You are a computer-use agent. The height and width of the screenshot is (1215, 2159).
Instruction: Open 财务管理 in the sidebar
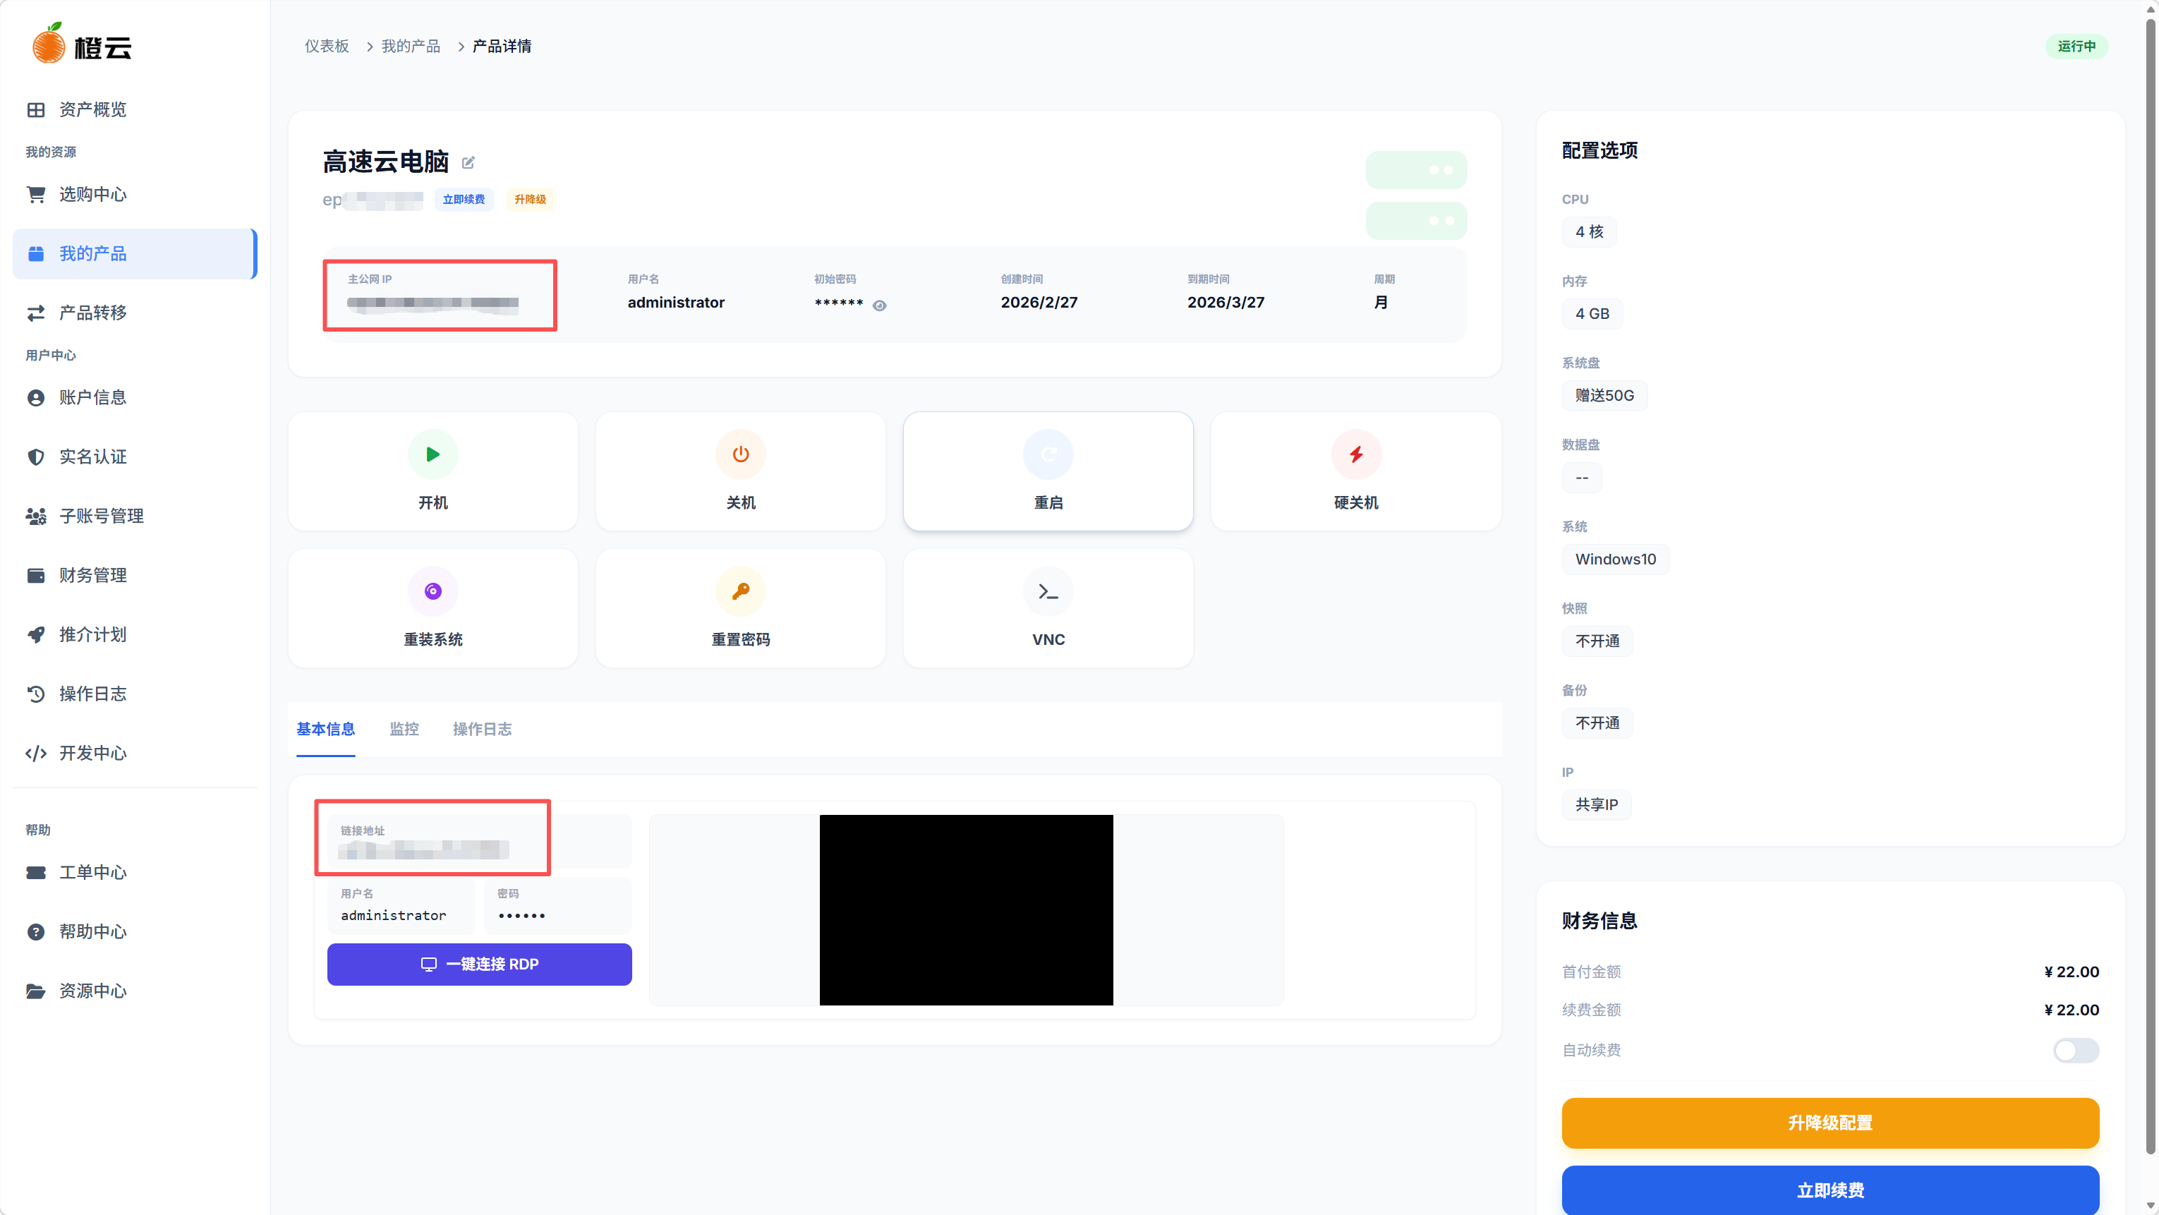92,575
